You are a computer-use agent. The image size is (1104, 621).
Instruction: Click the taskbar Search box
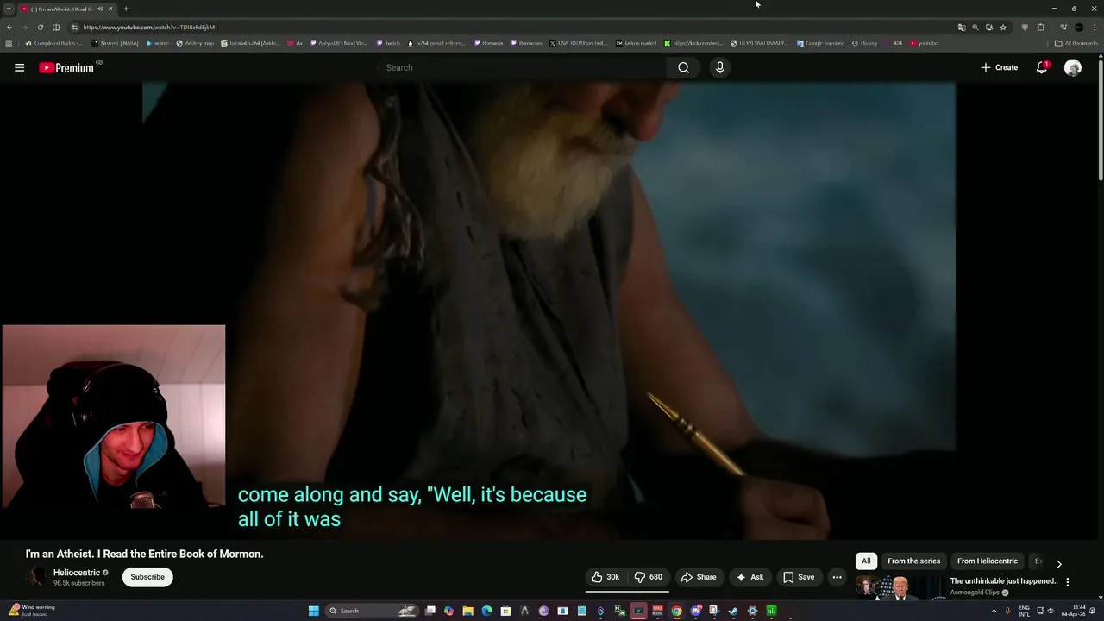click(371, 611)
